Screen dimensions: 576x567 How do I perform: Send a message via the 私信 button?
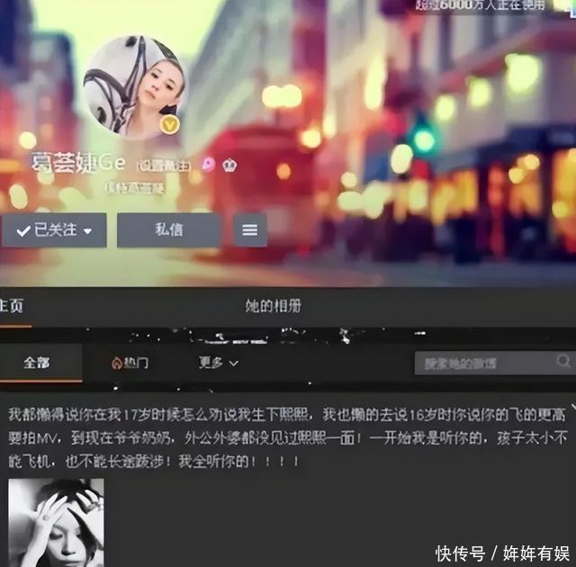(x=168, y=230)
